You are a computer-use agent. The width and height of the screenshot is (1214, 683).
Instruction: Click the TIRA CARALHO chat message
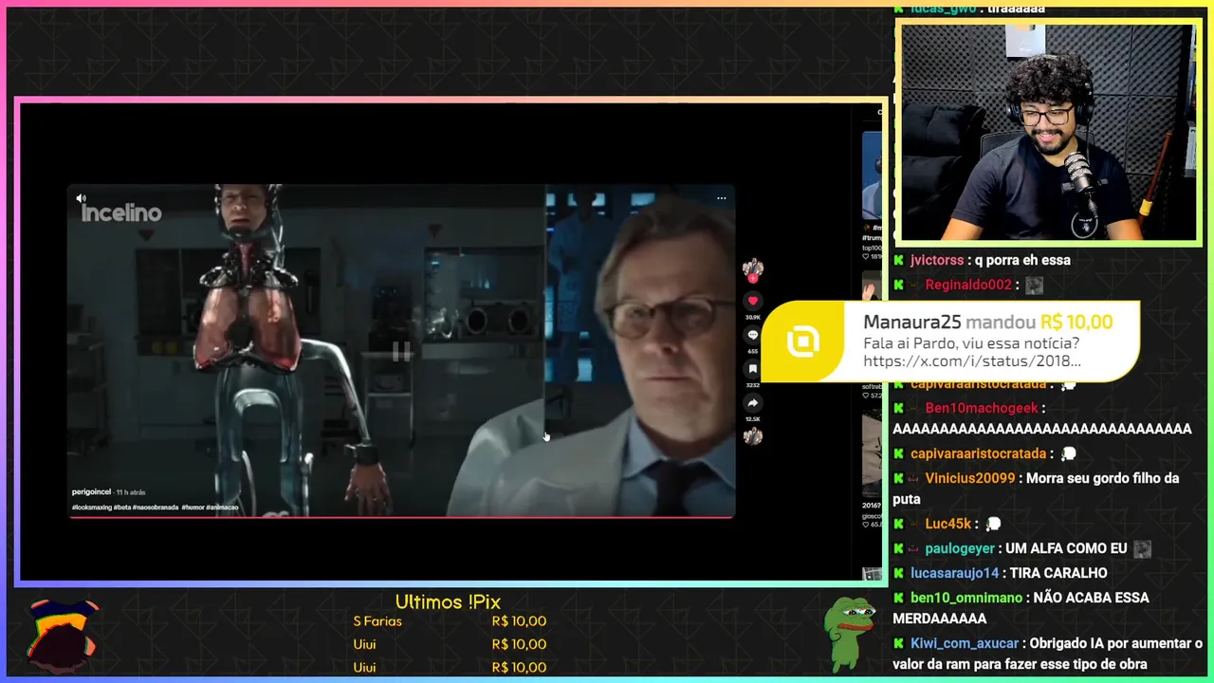point(1058,573)
